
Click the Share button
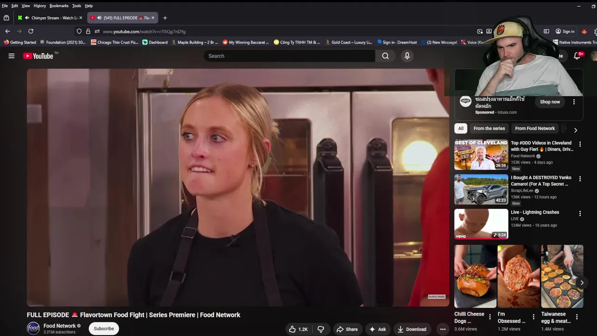click(x=347, y=329)
